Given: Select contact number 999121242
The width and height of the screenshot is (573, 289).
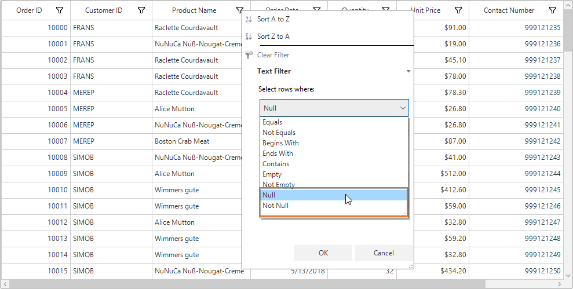Looking at the screenshot, I should click(516, 141).
